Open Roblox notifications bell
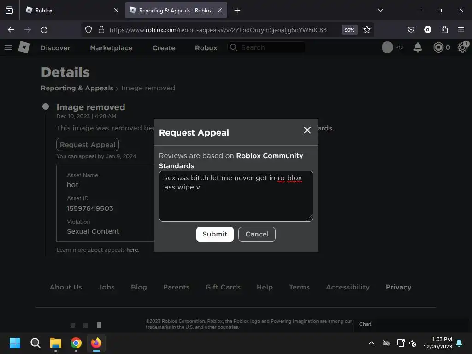This screenshot has width=472, height=354. 418,47
